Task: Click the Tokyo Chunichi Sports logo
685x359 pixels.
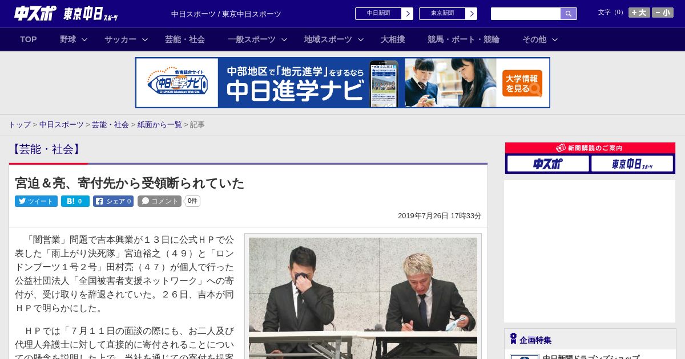Action: [x=91, y=14]
